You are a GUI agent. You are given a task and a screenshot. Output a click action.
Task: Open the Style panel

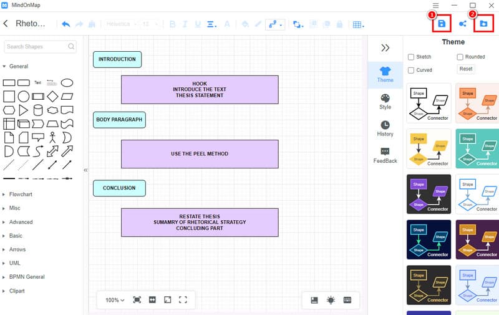click(x=385, y=102)
